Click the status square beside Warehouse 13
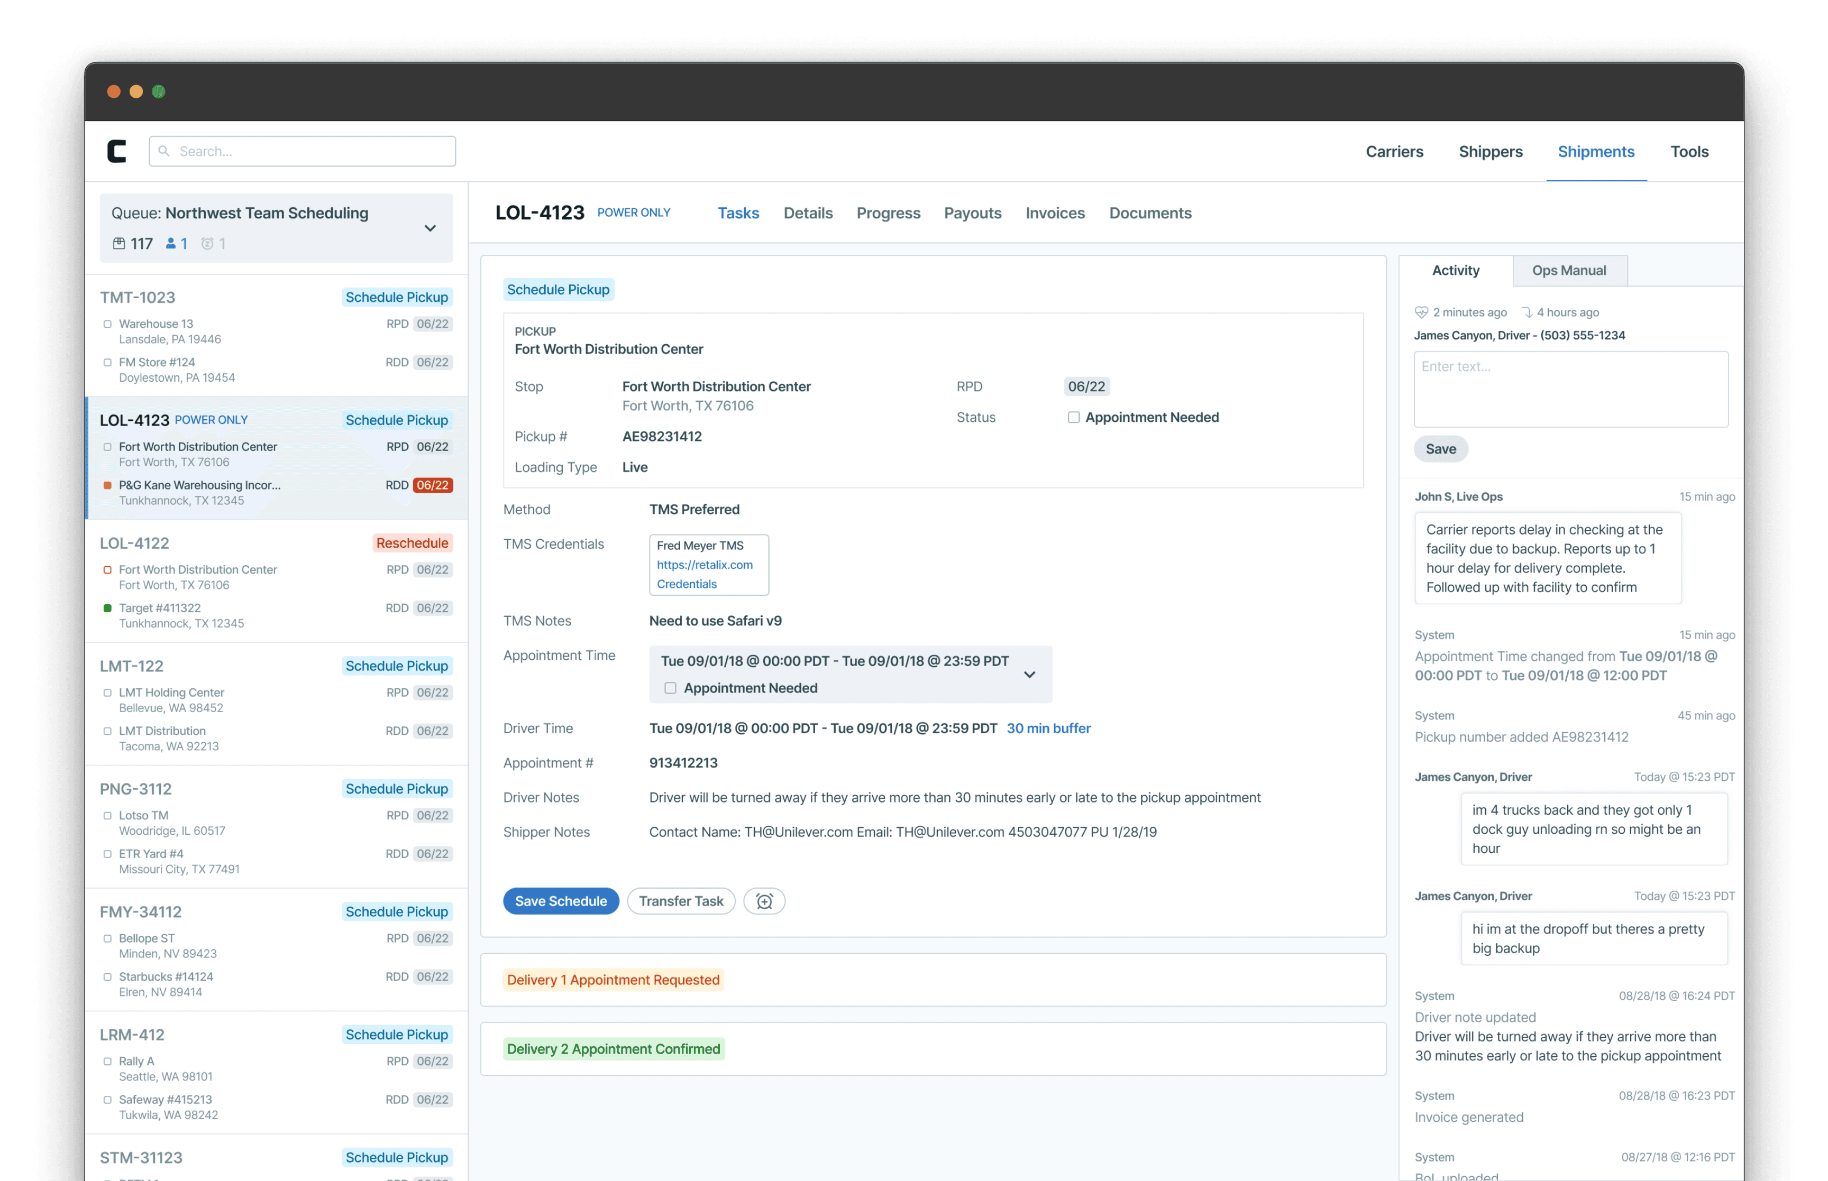Screen dimensions: 1828x1181 pyautogui.click(x=107, y=325)
